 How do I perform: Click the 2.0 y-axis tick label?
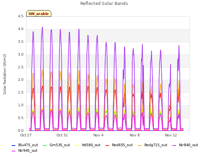coord(21,80)
